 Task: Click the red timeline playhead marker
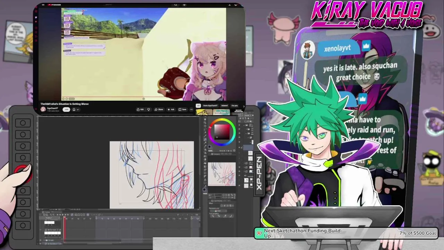pos(65,217)
